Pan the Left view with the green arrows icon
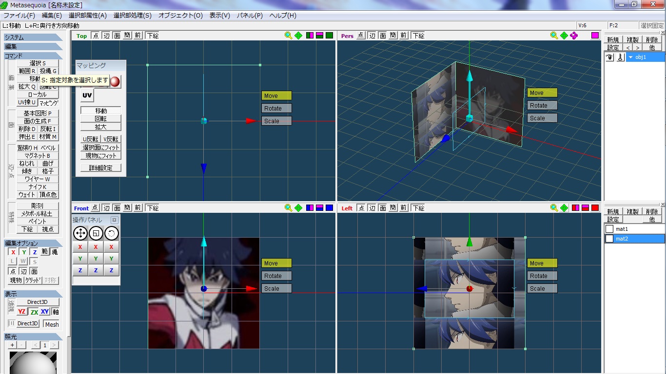Image resolution: width=666 pixels, height=374 pixels. (x=564, y=208)
